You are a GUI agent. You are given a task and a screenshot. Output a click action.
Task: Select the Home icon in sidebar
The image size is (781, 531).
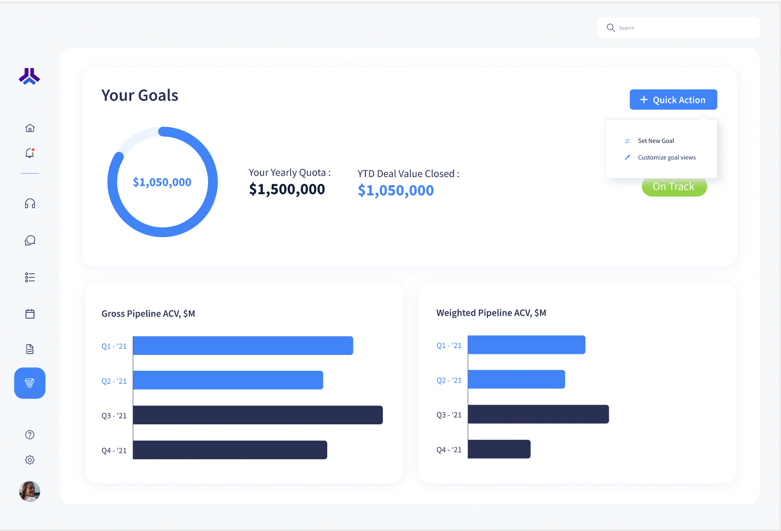(x=29, y=127)
